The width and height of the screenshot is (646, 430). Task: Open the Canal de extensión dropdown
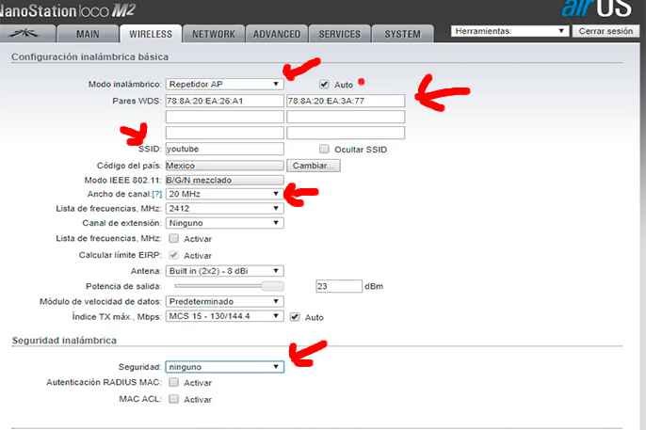[x=224, y=223]
